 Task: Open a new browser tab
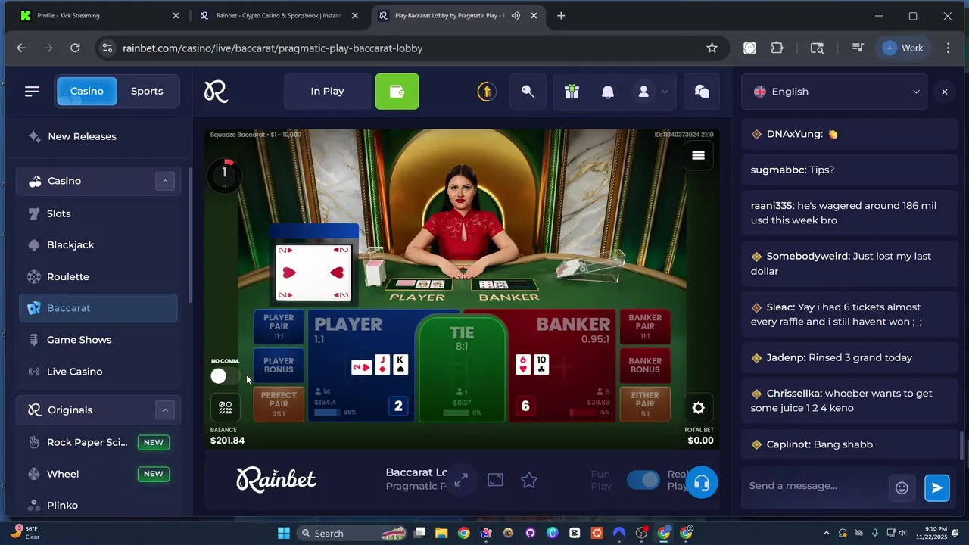click(561, 15)
